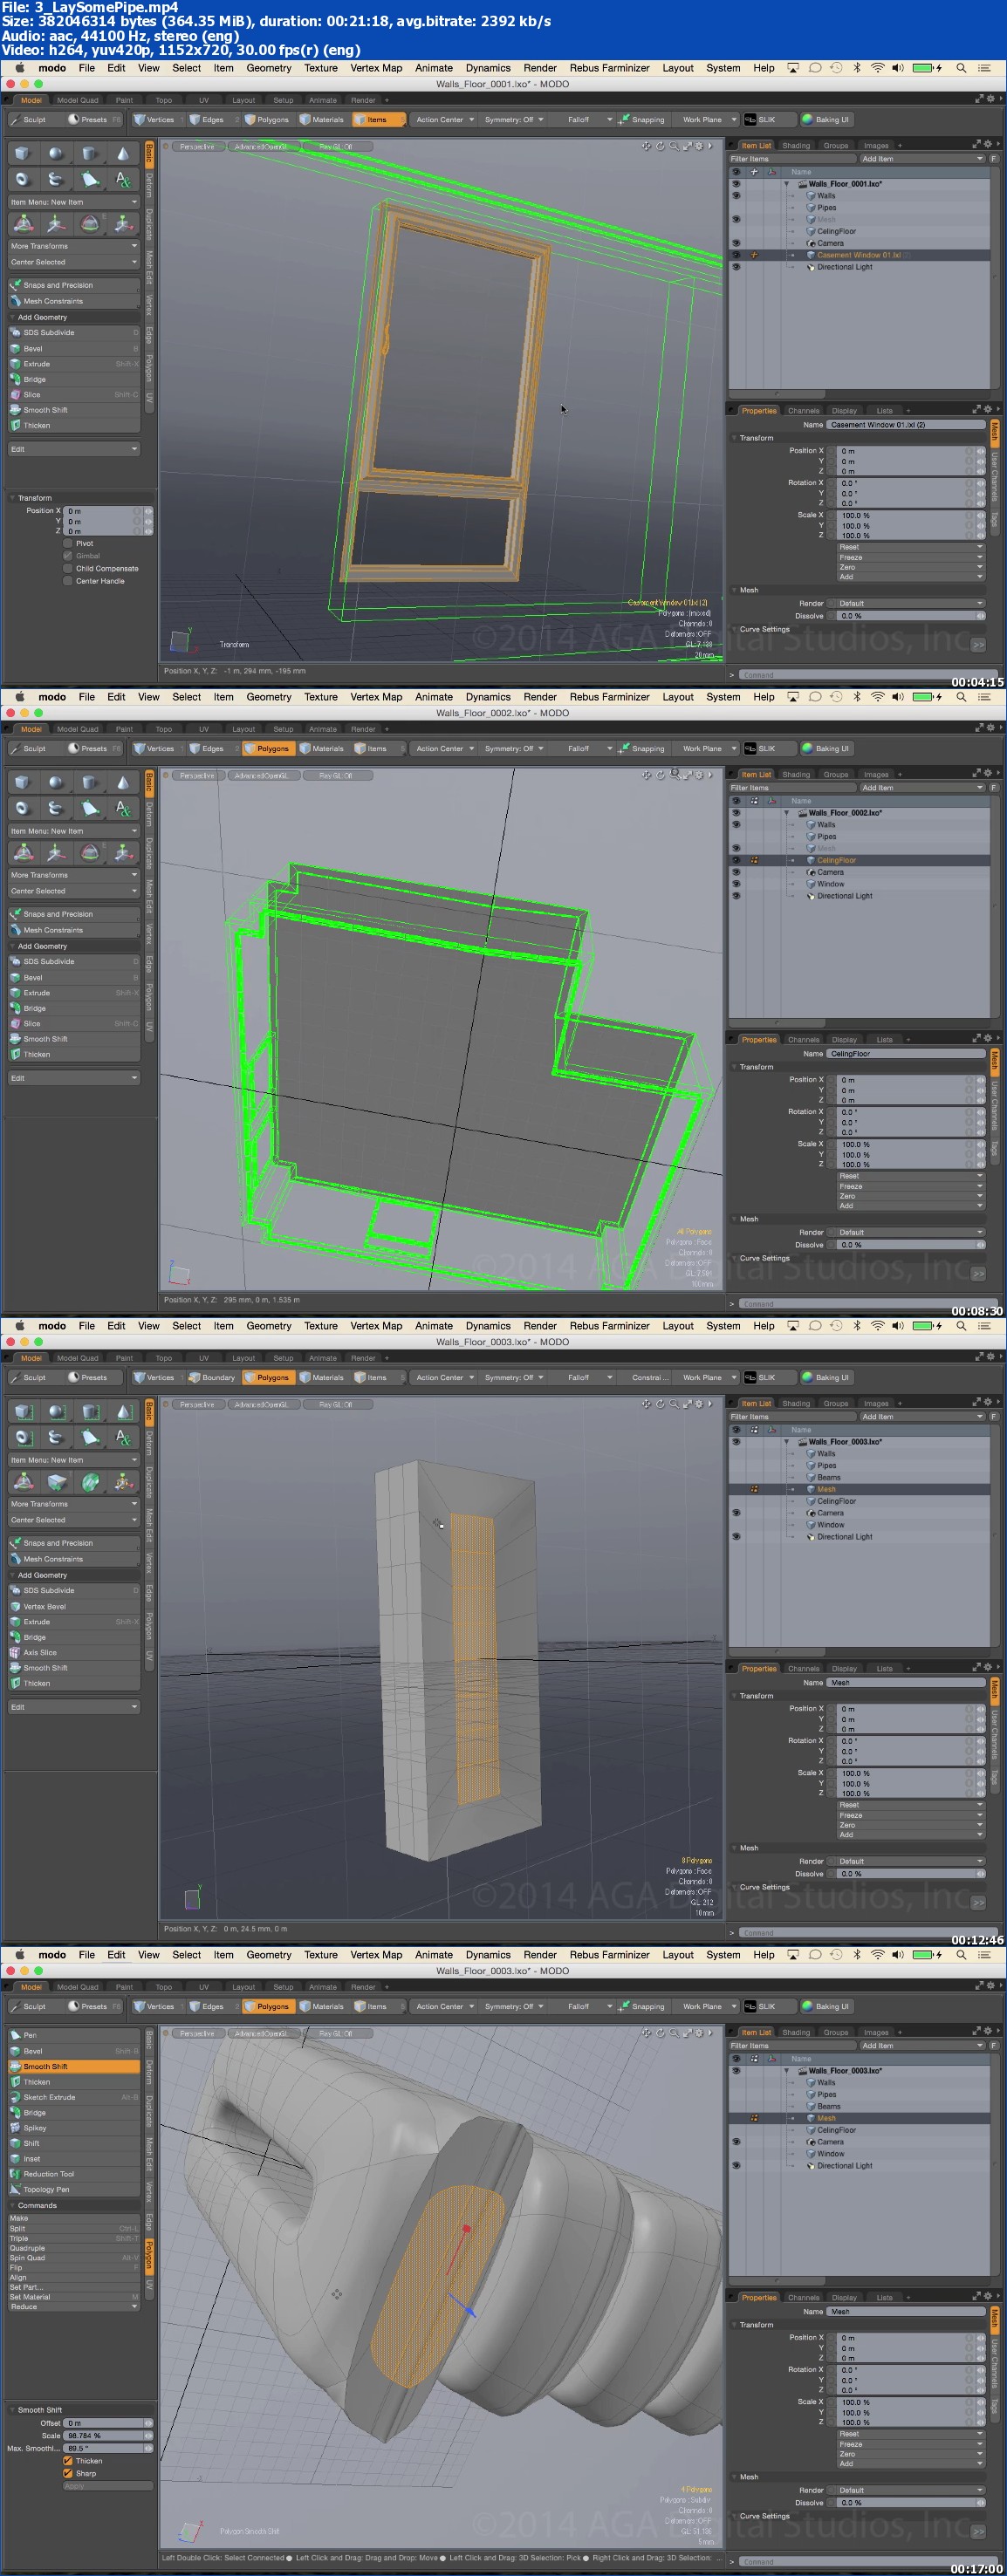Open Add Item dropdown in 00:12:46 frame
Screen dimensions: 1007x2576
922,1416
